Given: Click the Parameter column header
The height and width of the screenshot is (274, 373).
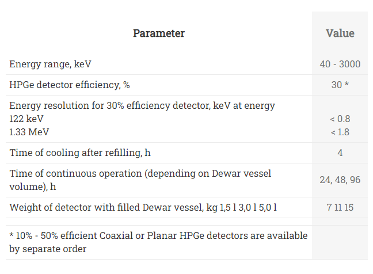Looking at the screenshot, I should tap(159, 33).
